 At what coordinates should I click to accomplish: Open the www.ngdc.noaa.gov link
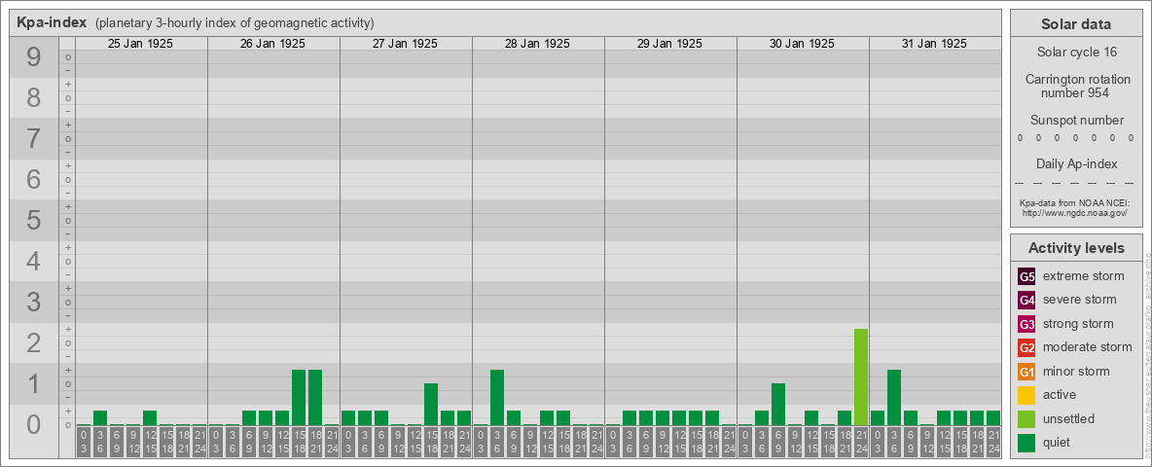[1076, 212]
